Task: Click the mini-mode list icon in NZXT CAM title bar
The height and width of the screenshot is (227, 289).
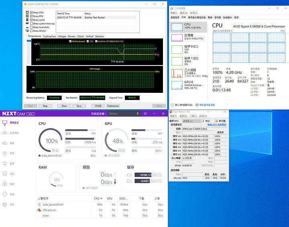Action: (145, 114)
